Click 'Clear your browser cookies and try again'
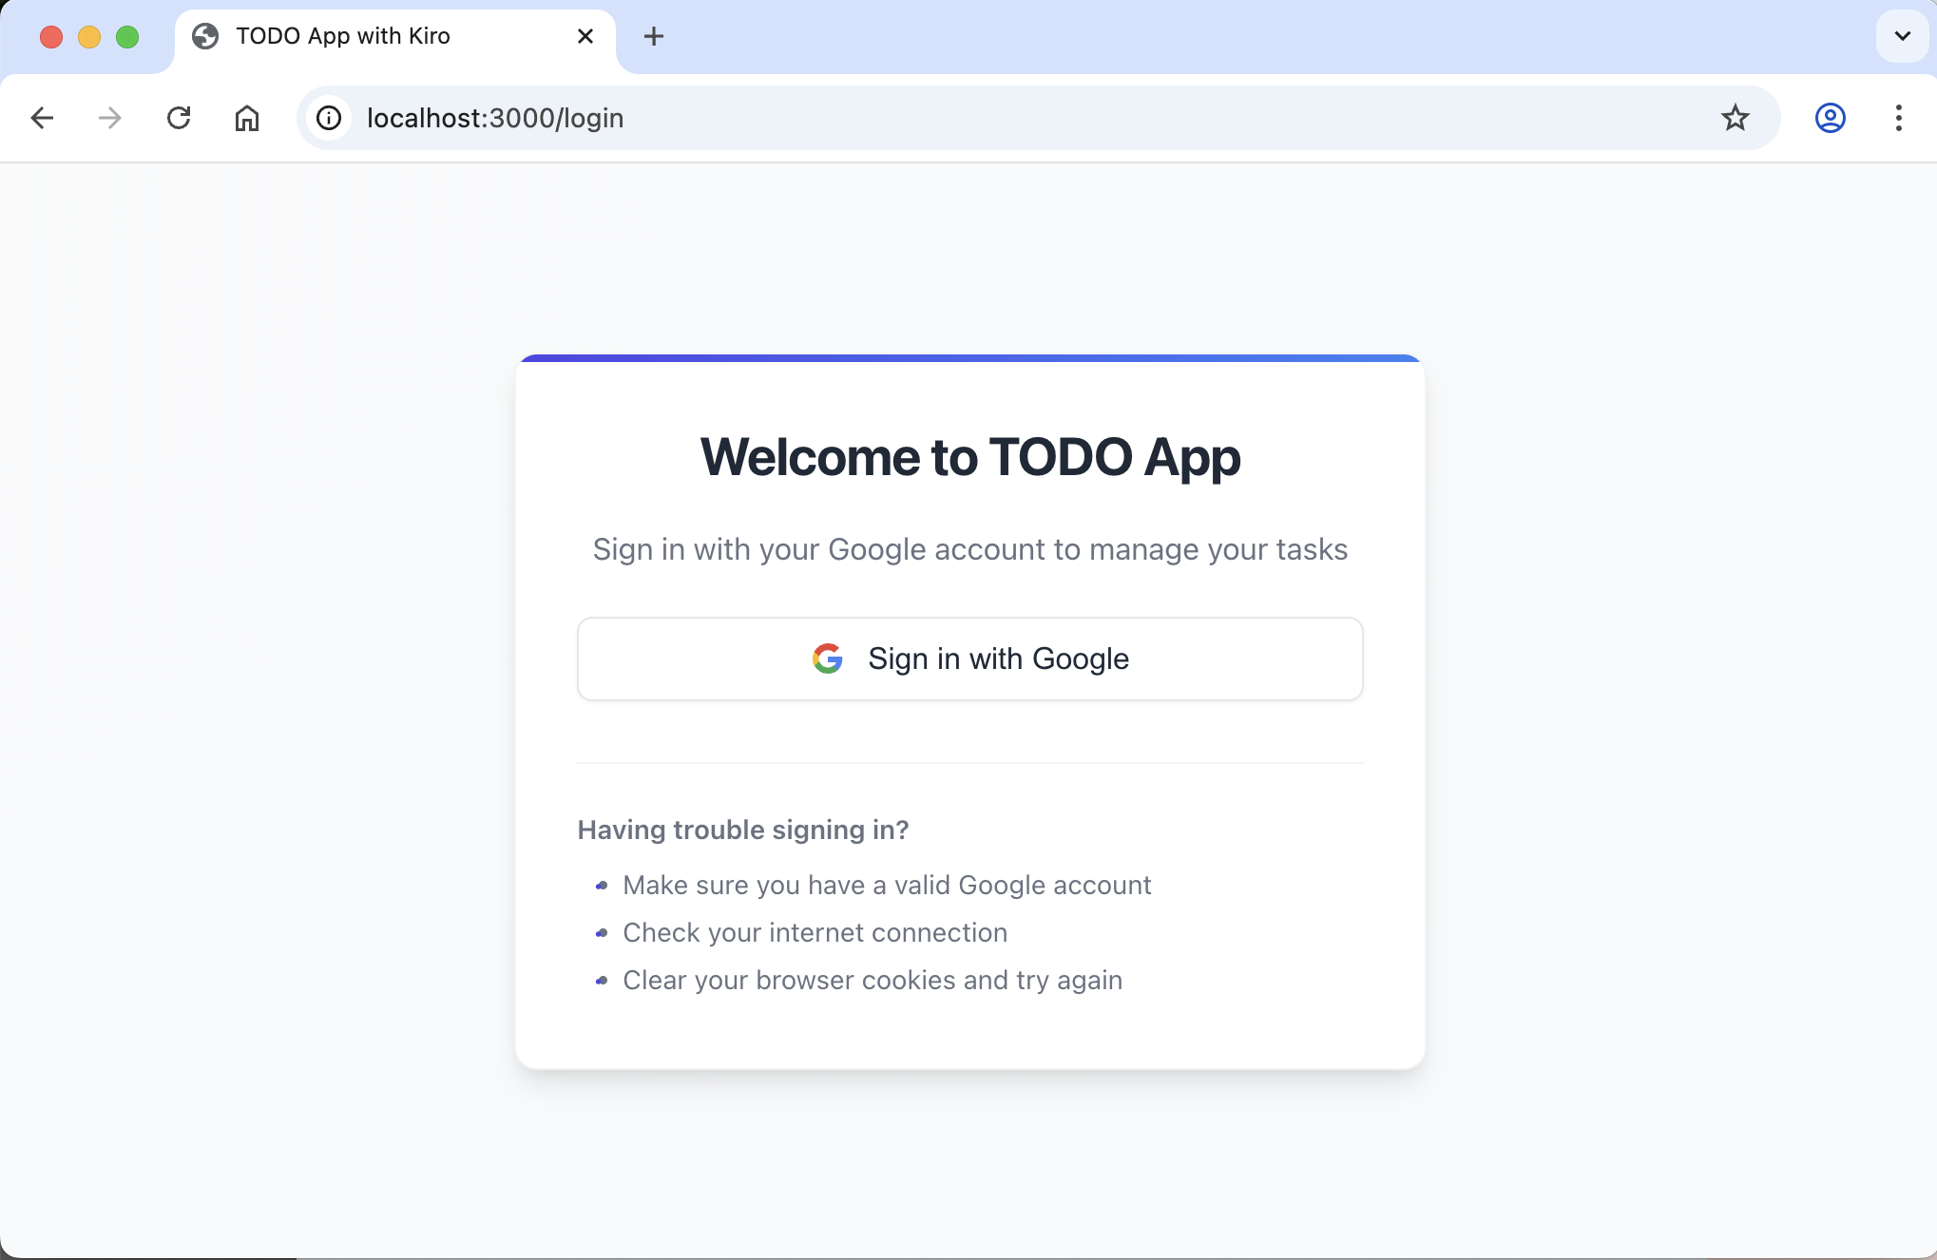 (x=873, y=981)
